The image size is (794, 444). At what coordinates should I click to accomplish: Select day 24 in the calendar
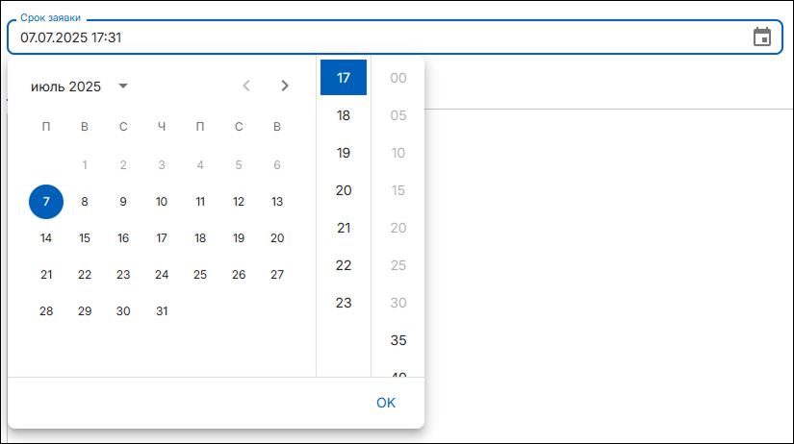[162, 275]
